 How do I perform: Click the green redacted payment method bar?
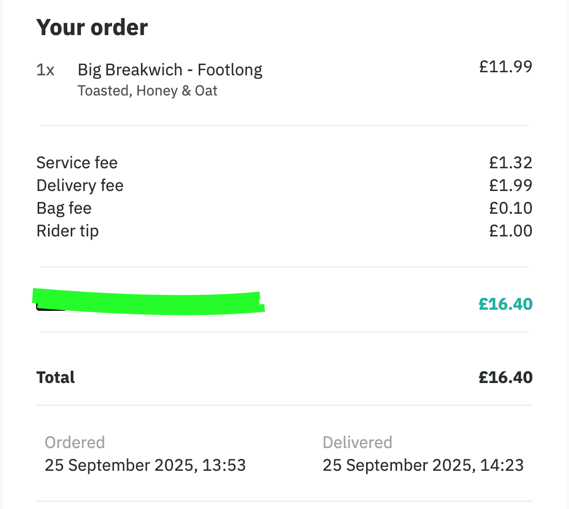pos(149,301)
